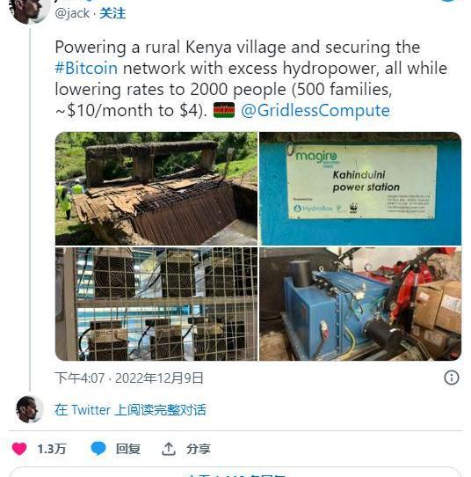Click the 1.3万 likes count
The height and width of the screenshot is (477, 471).
(x=51, y=449)
